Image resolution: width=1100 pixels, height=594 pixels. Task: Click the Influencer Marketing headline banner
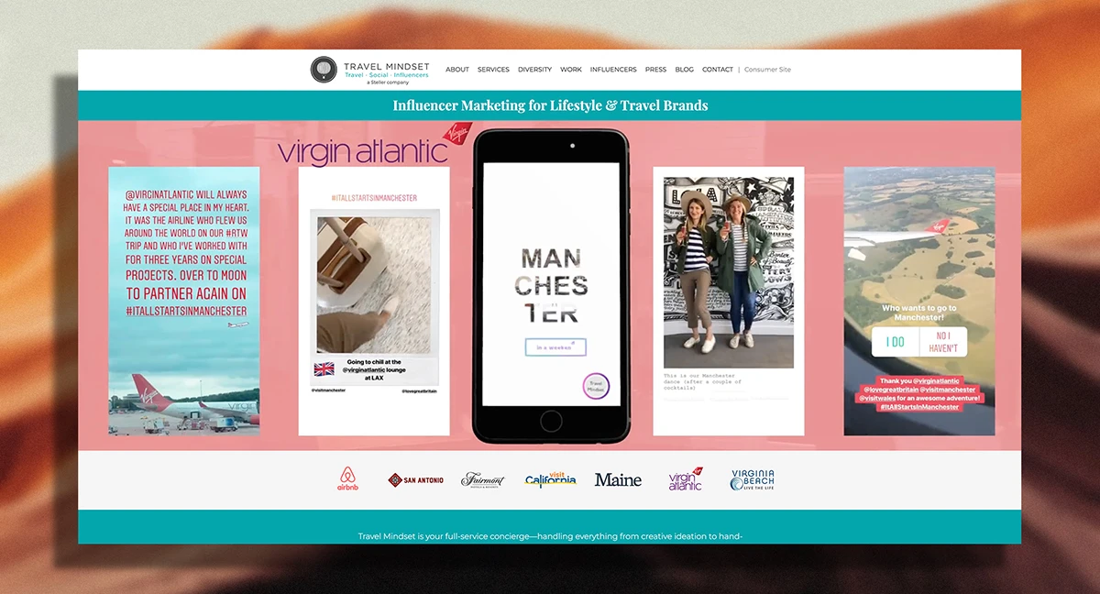click(x=550, y=105)
